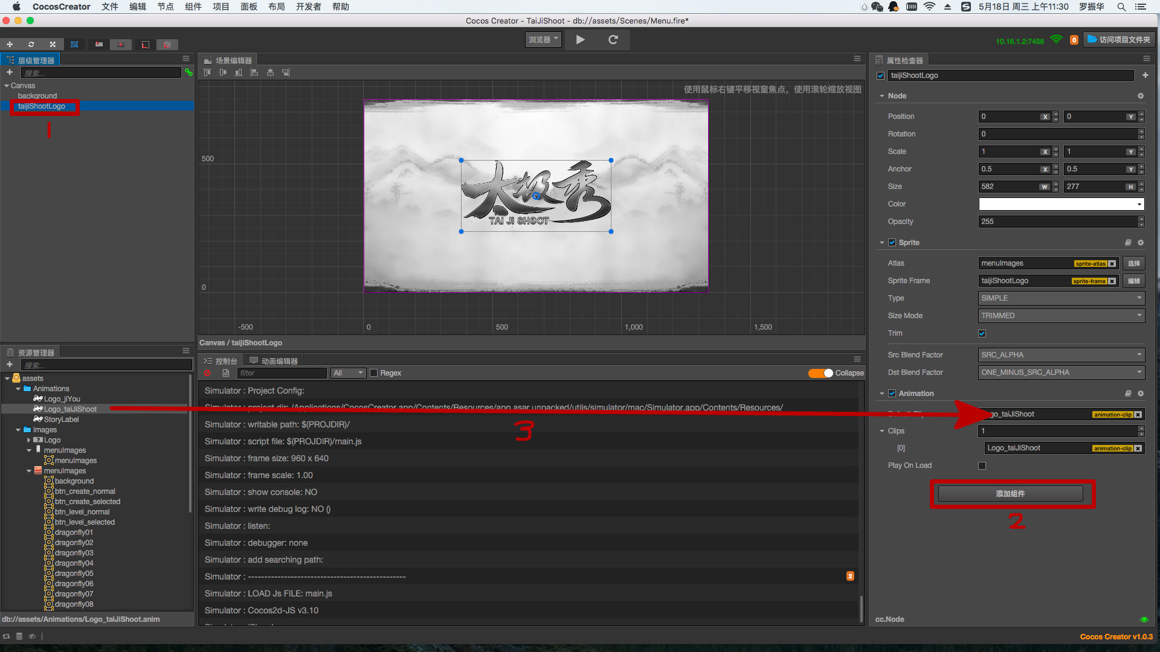The height and width of the screenshot is (652, 1160).
Task: Select the move transform tool
Action: pos(10,44)
